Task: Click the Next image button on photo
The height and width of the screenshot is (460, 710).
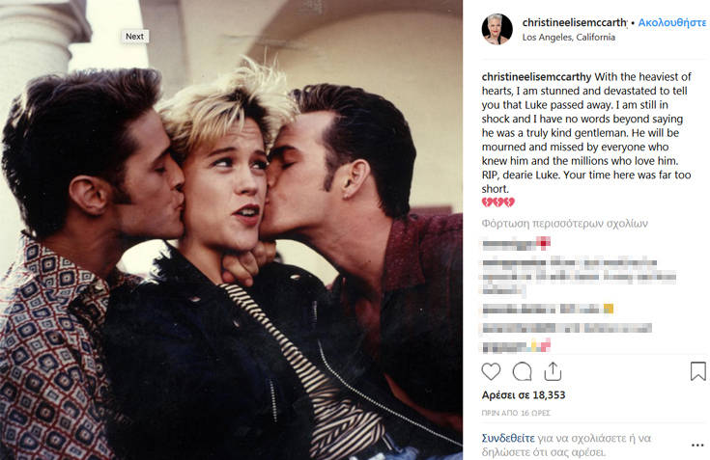Action: [134, 36]
